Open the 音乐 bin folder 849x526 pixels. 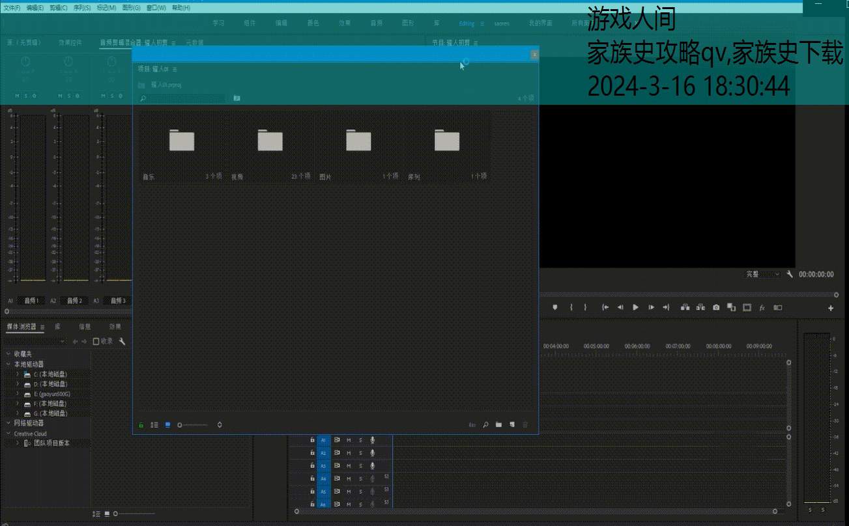[x=182, y=141]
